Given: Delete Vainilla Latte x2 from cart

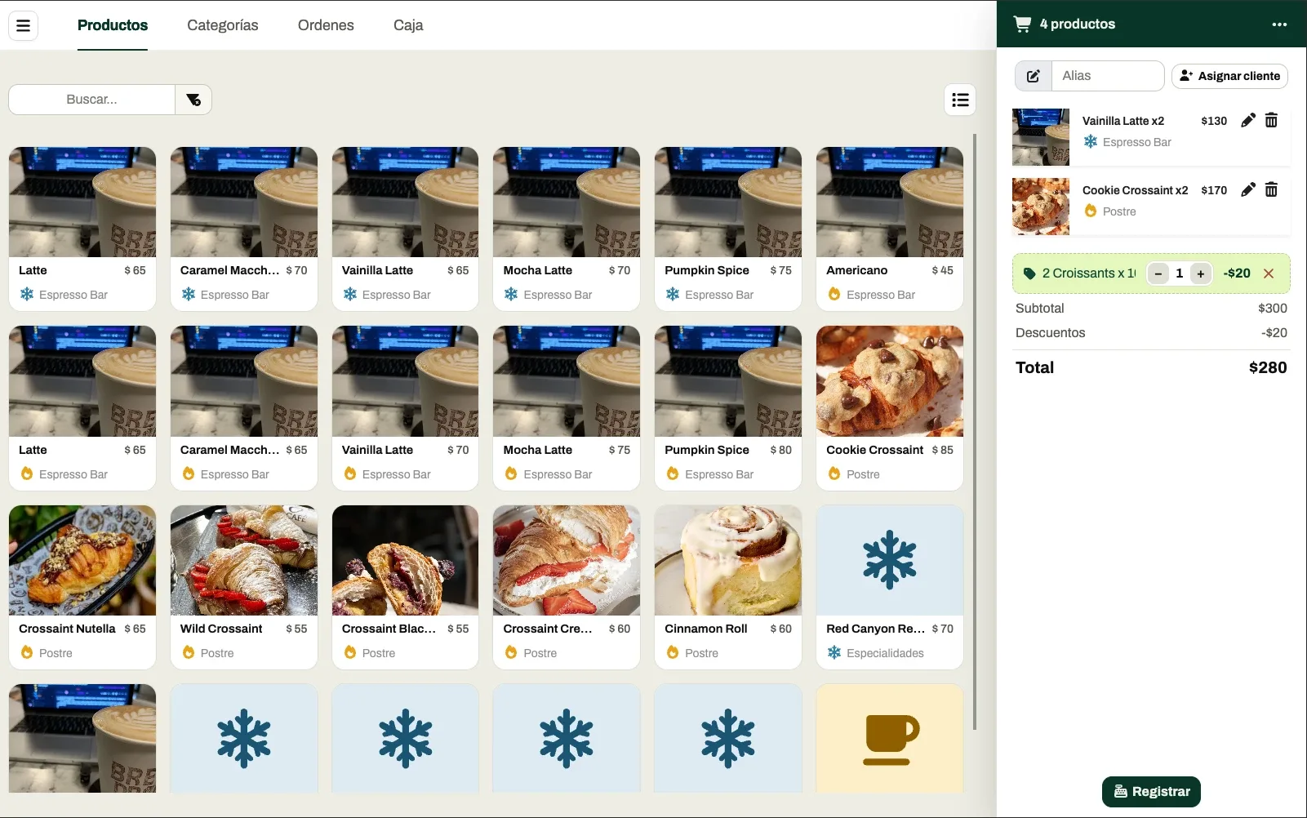Looking at the screenshot, I should (x=1271, y=121).
